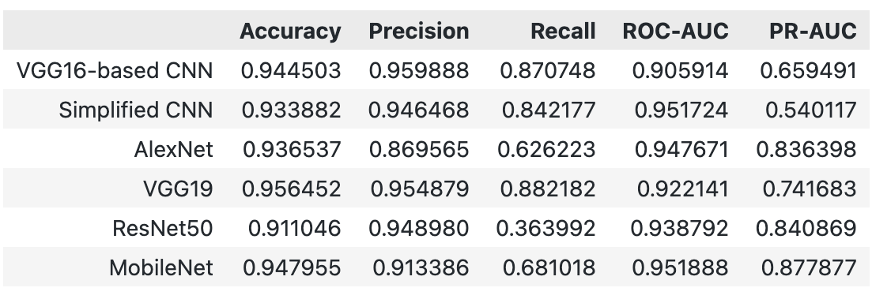
Task: Select the AlexNet row label
Action: click(x=173, y=149)
